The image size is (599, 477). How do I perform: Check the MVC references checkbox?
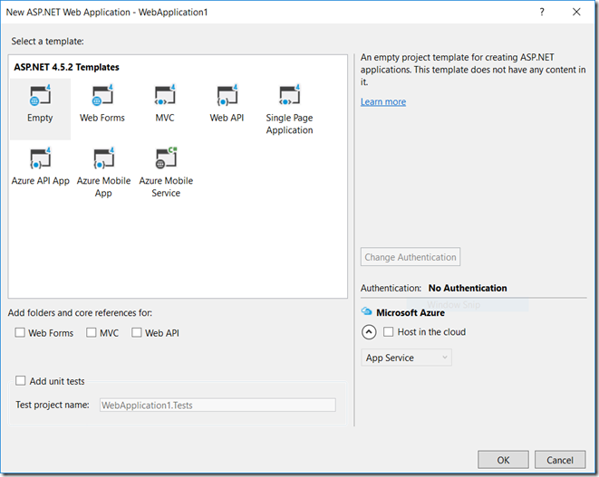pos(91,332)
